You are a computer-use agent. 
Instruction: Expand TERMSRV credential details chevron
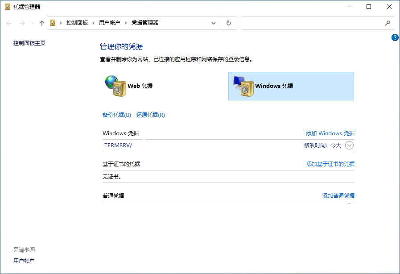(349, 145)
